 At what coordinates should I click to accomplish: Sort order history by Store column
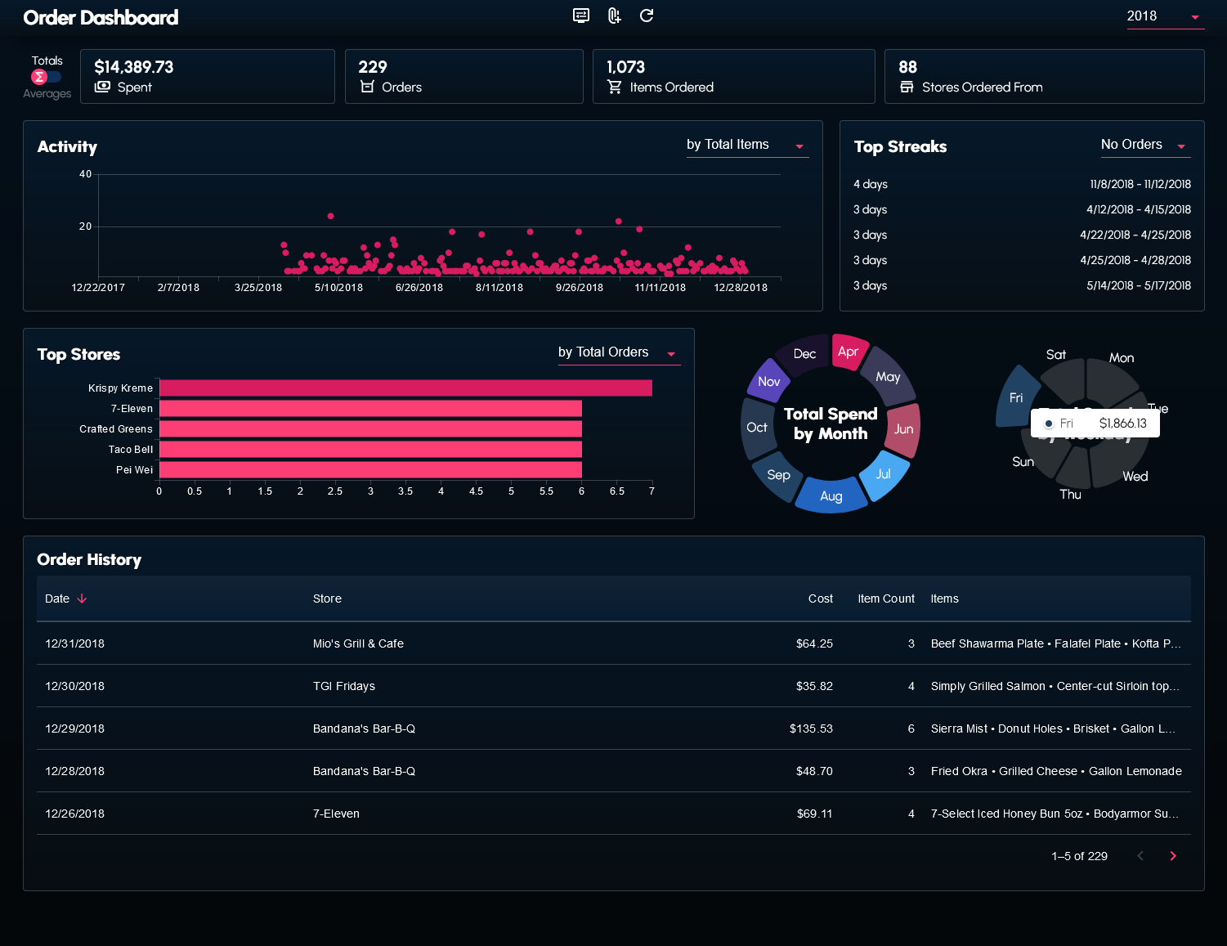click(327, 599)
